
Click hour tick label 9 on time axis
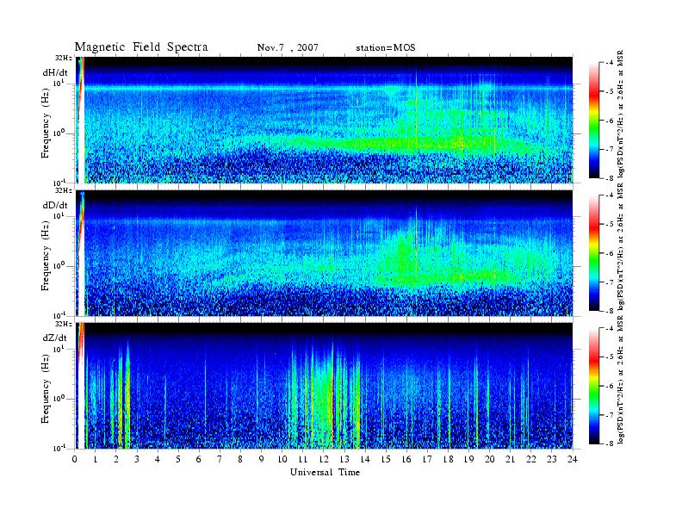tap(262, 460)
